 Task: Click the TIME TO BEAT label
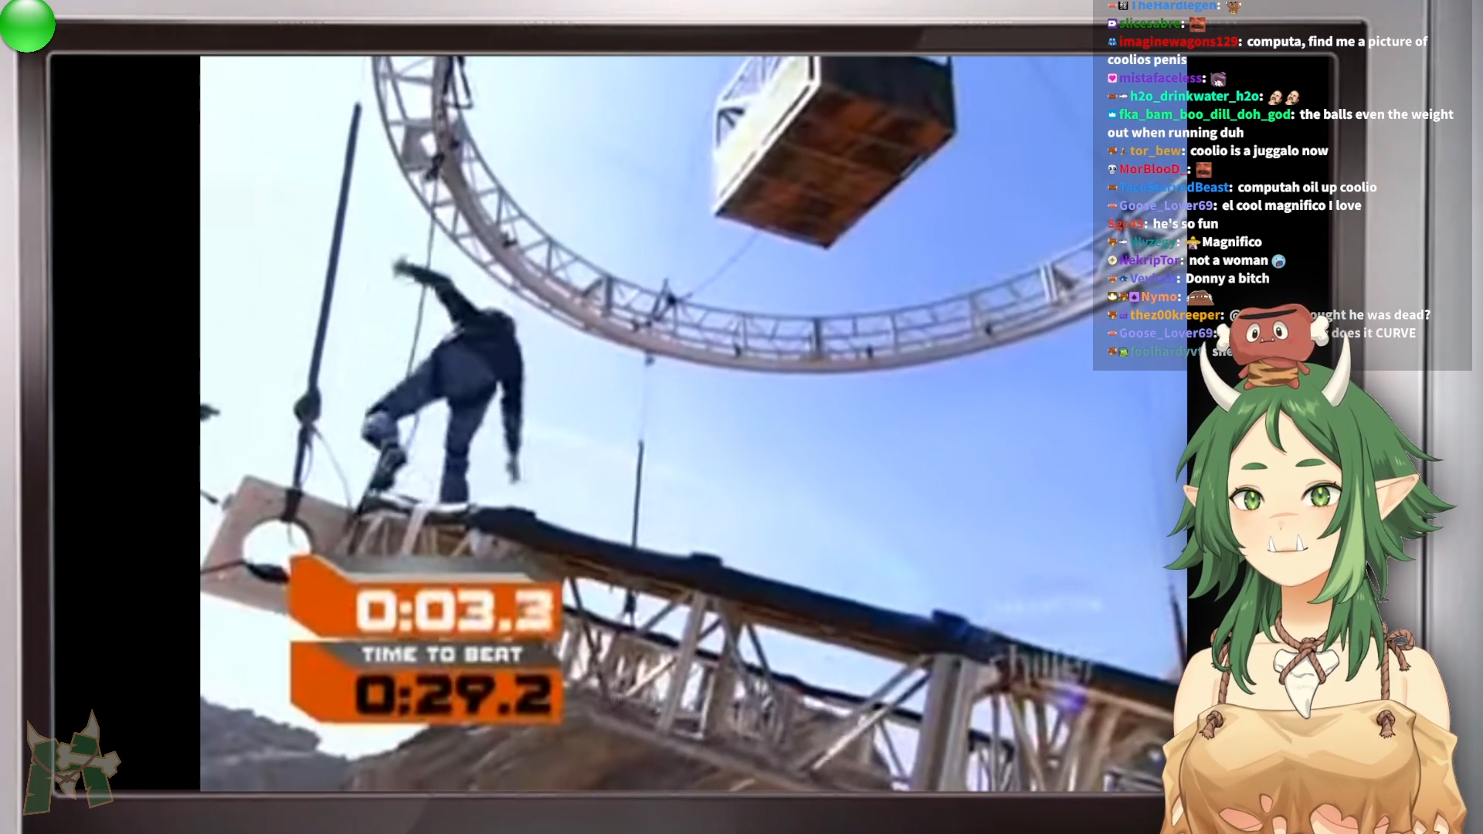pyautogui.click(x=442, y=655)
